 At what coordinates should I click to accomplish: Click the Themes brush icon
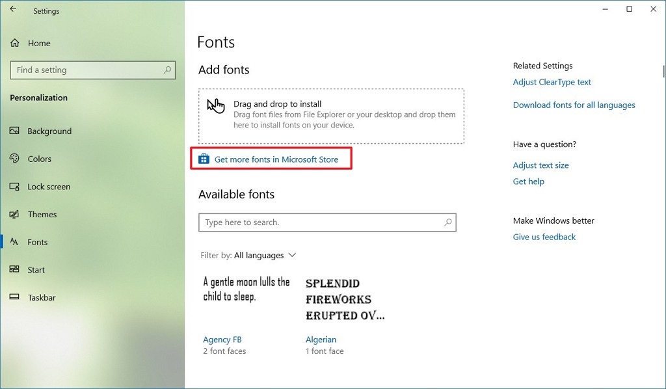14,214
